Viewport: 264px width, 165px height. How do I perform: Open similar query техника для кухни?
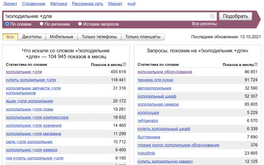(x=155, y=80)
